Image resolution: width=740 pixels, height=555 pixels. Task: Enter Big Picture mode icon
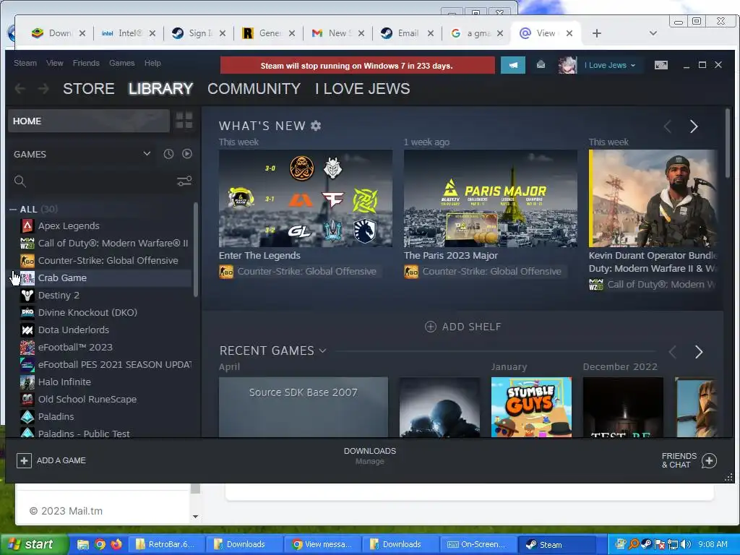(x=661, y=65)
